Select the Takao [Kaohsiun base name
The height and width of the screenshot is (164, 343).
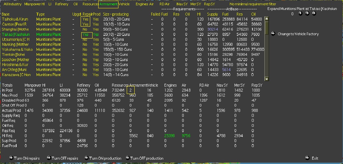[16, 35]
